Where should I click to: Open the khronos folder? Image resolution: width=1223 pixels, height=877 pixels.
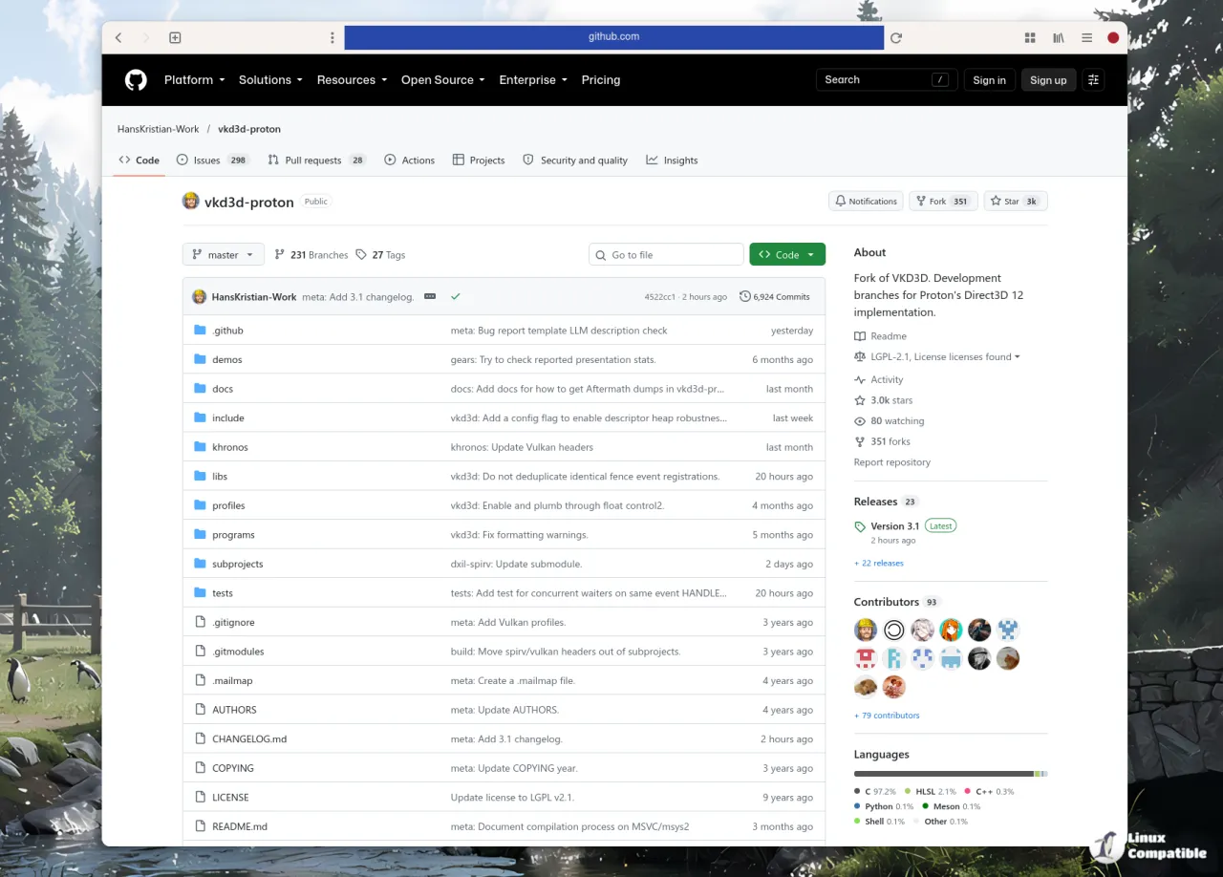[x=230, y=447]
